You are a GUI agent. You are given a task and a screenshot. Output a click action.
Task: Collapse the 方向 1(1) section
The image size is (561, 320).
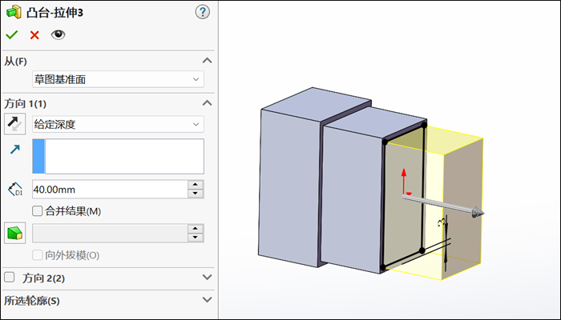207,103
